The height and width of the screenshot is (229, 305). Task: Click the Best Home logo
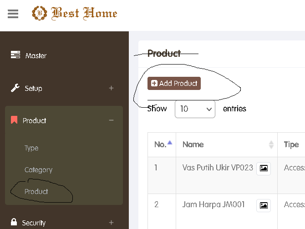coord(75,13)
